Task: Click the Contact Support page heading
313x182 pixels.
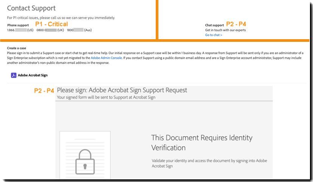Action: coord(31,8)
